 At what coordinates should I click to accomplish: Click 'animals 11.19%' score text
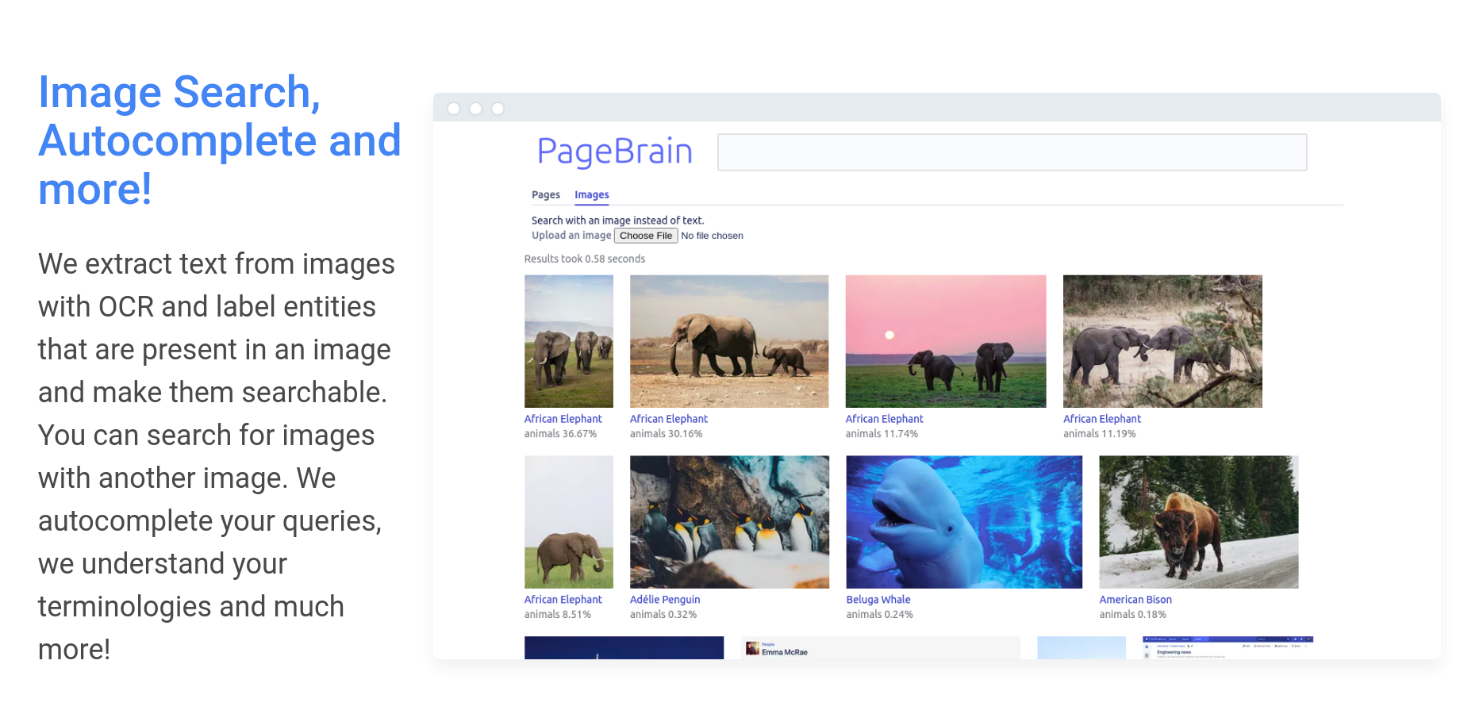[x=1100, y=434]
